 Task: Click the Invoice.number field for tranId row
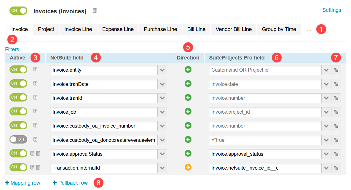265,98
